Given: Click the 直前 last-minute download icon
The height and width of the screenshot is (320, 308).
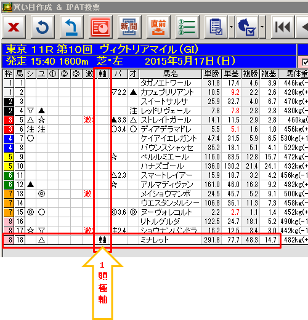Looking at the screenshot, I should tap(158, 27).
